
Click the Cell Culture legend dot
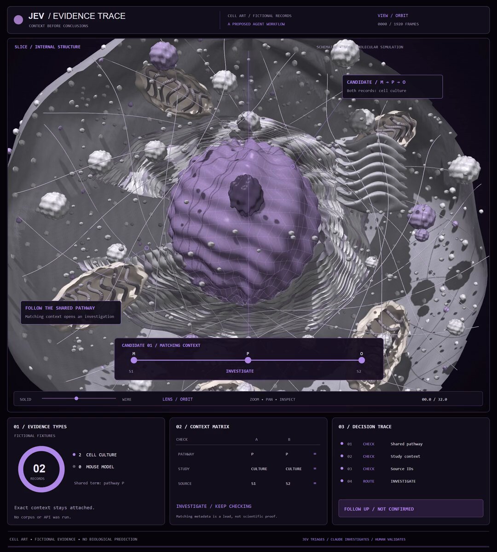point(74,454)
